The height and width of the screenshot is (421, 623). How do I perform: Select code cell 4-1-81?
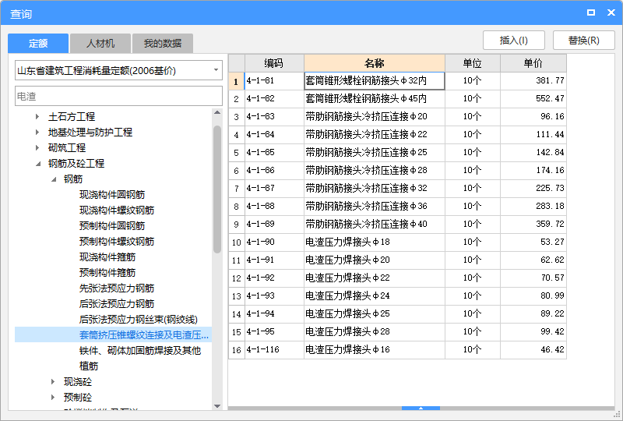pyautogui.click(x=274, y=81)
